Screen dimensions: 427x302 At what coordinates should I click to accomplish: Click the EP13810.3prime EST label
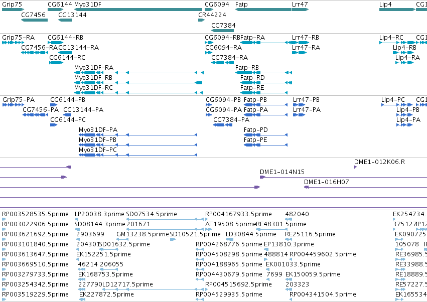[x=289, y=244]
